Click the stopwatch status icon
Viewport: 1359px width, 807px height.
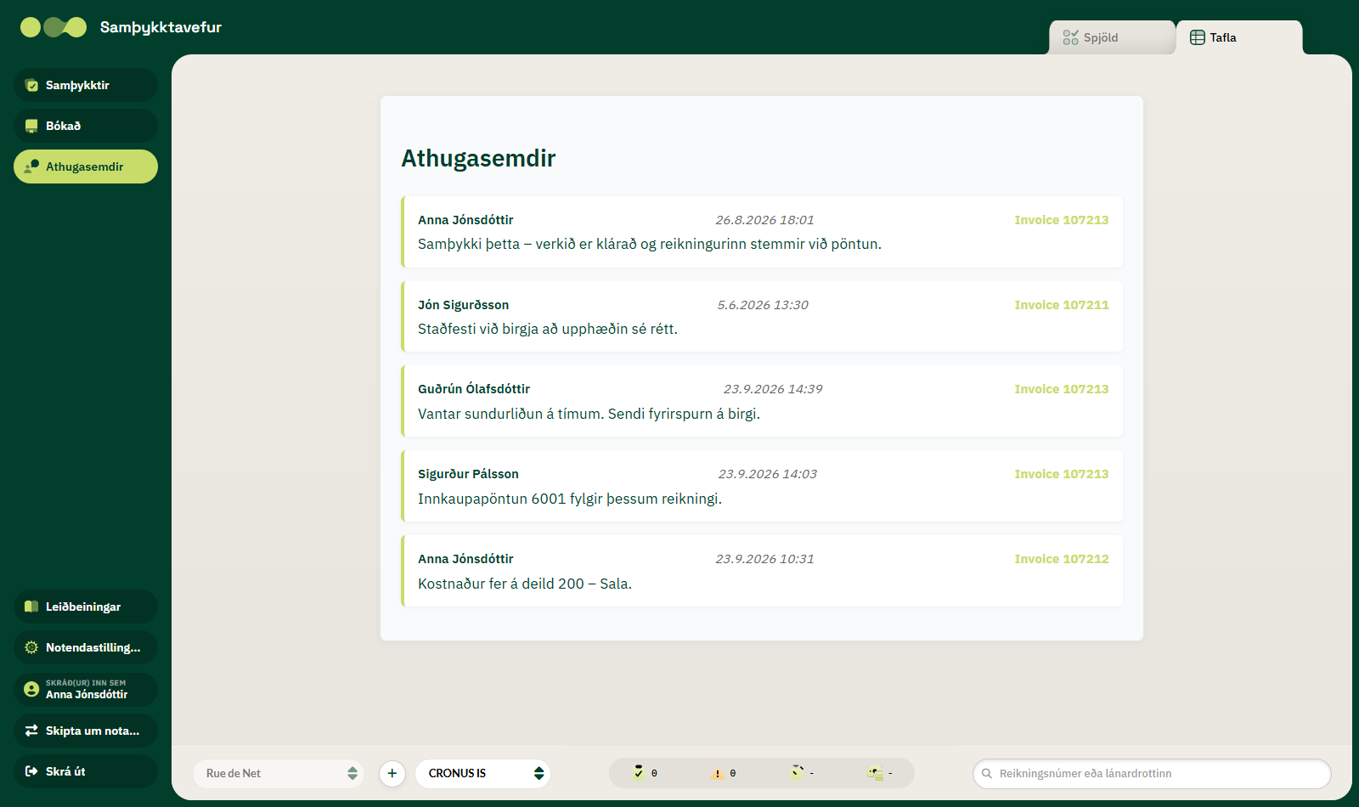[796, 772]
